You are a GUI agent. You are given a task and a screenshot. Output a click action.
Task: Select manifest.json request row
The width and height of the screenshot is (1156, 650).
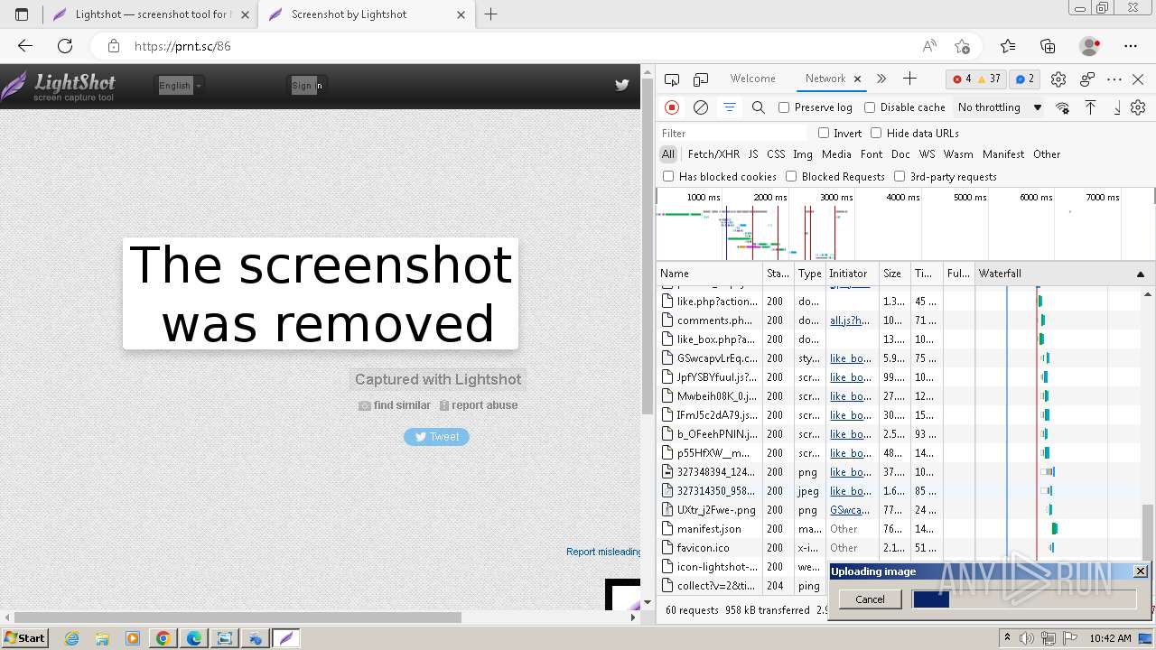[x=900, y=529]
